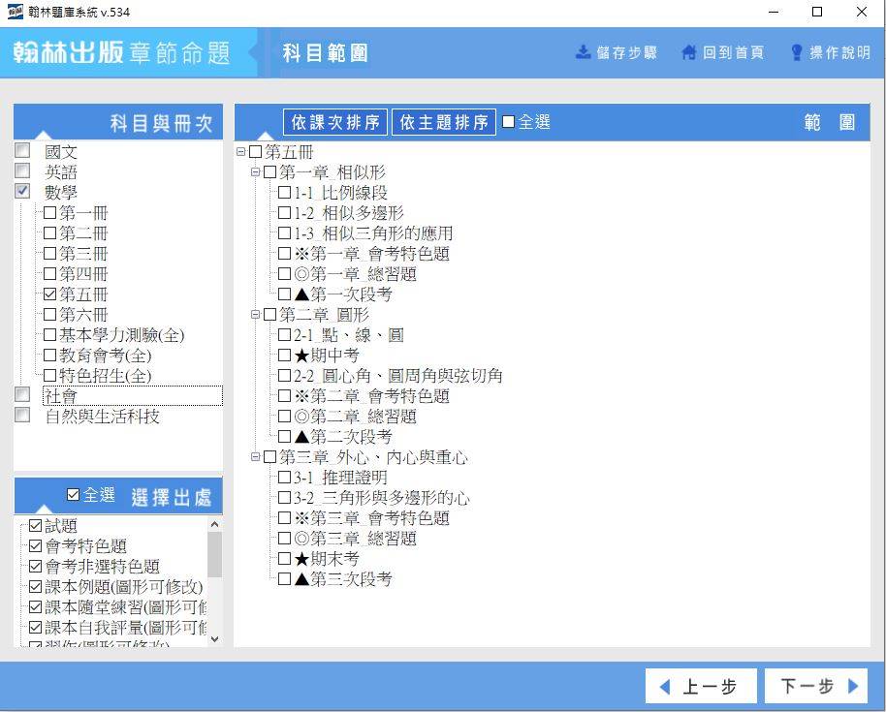Check ◎第三章_總習題 item

[x=284, y=538]
